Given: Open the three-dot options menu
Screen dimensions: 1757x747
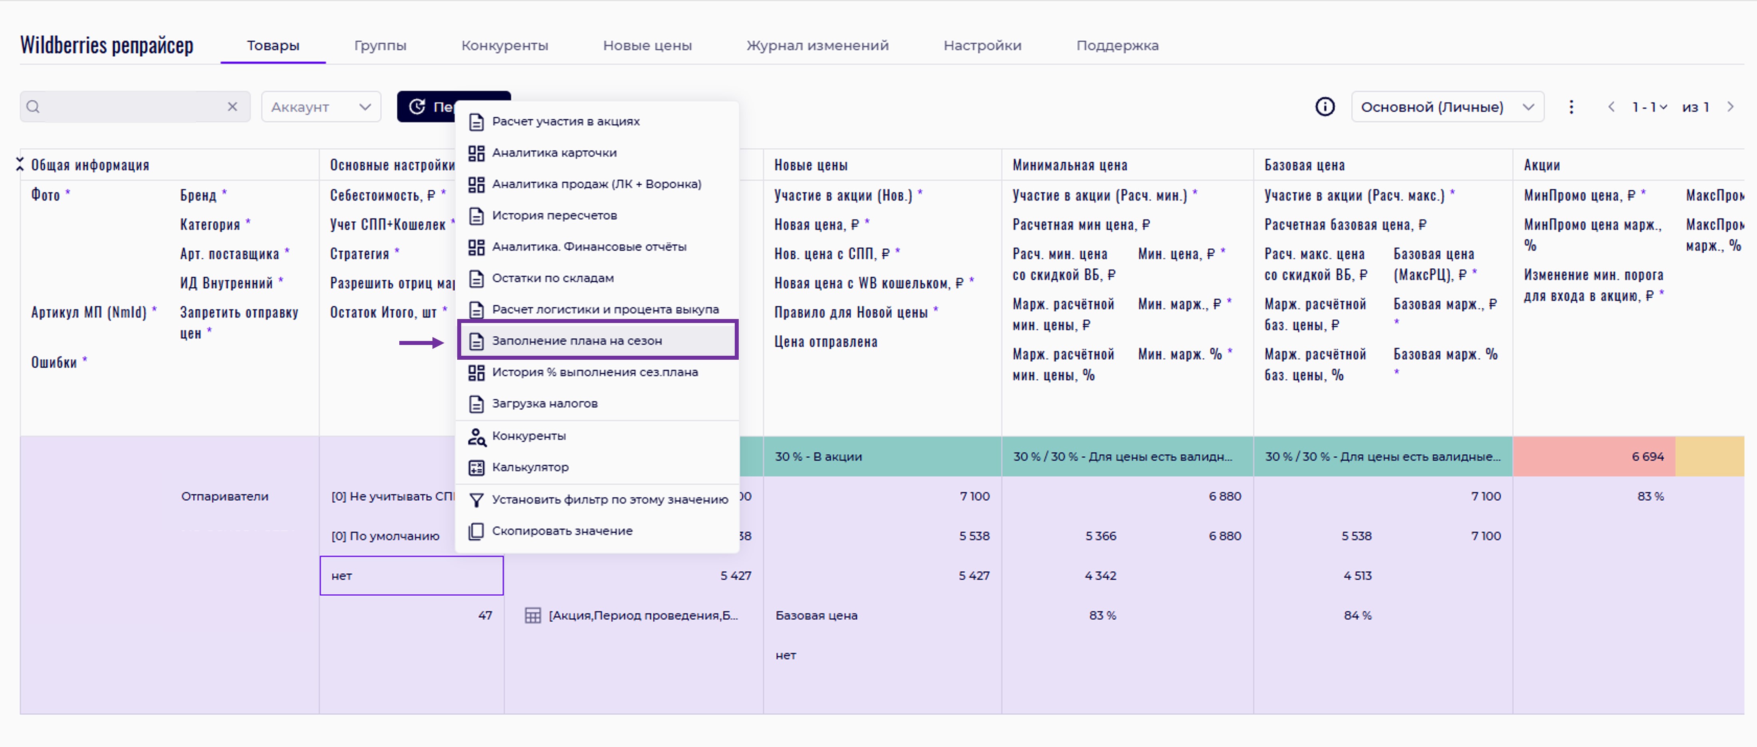Looking at the screenshot, I should [1571, 107].
